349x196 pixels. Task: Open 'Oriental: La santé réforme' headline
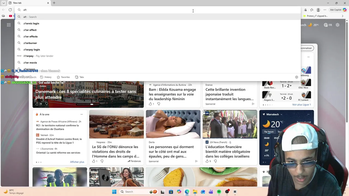[x=58, y=153]
